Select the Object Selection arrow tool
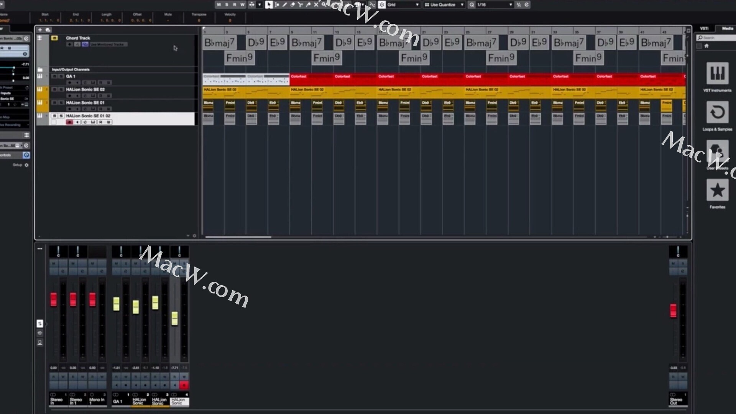The height and width of the screenshot is (414, 736). (x=269, y=5)
